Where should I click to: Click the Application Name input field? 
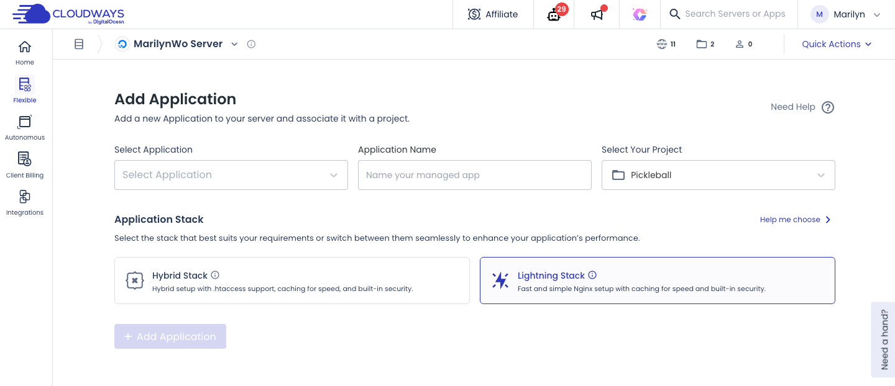click(x=474, y=174)
